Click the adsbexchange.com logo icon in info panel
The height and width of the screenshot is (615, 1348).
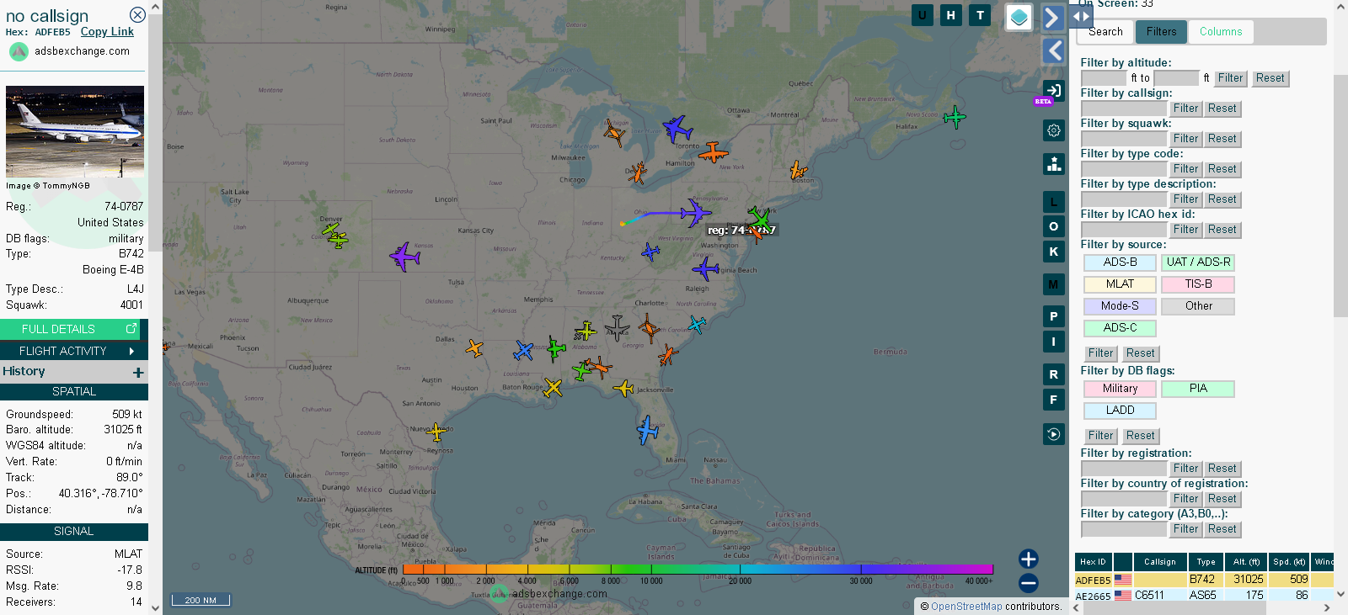click(19, 51)
